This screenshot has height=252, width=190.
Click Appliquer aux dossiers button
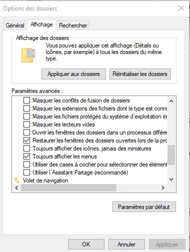pyautogui.click(x=73, y=74)
